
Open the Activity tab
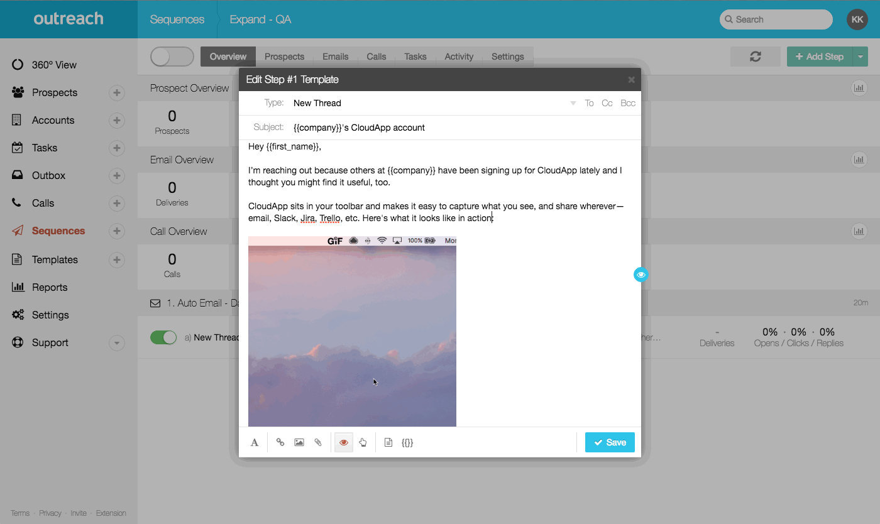tap(459, 57)
